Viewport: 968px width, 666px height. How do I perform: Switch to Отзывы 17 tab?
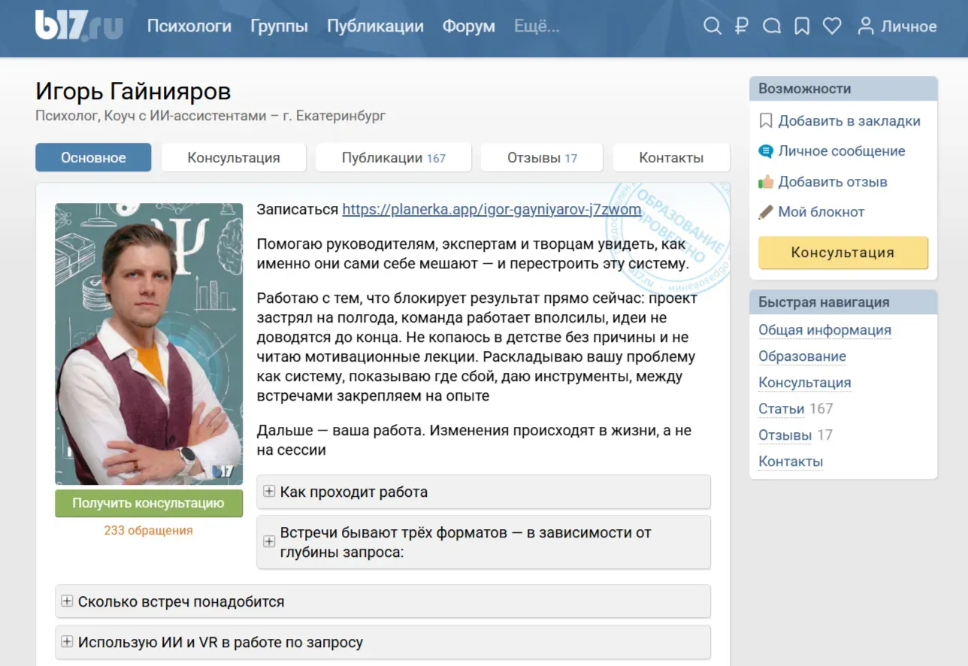[541, 158]
